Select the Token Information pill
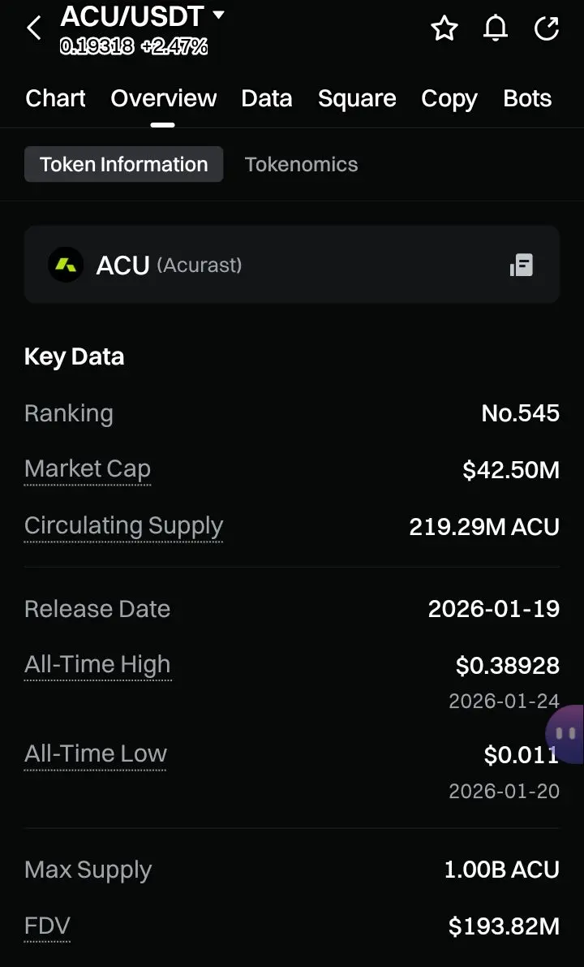Screen dimensions: 584x967 124,164
